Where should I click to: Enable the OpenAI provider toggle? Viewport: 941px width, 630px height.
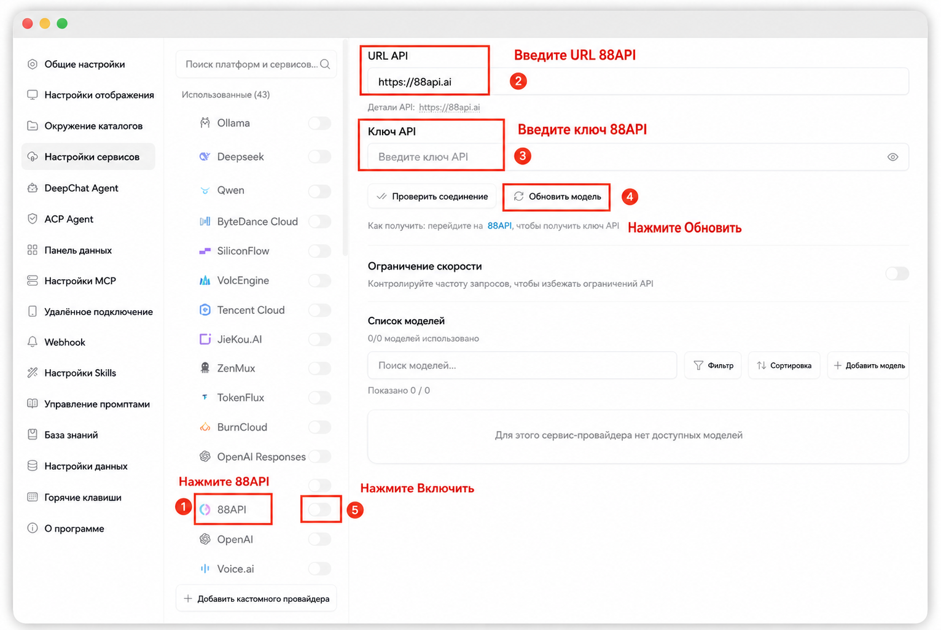[319, 539]
